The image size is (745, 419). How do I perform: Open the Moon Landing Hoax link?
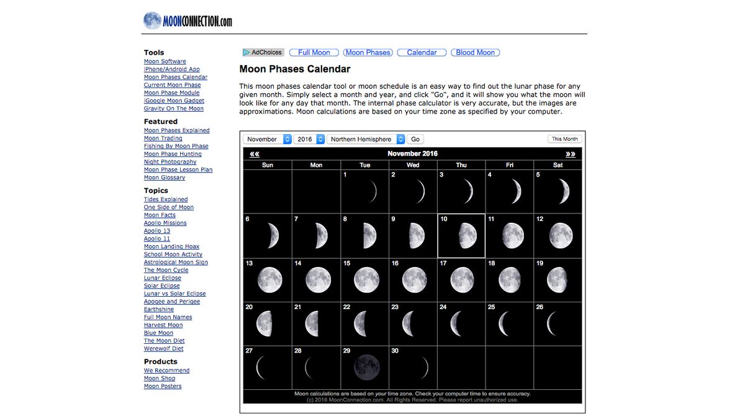pyautogui.click(x=172, y=246)
